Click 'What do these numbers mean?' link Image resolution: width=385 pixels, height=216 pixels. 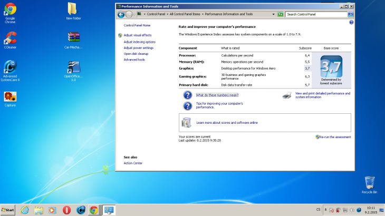coord(217,95)
